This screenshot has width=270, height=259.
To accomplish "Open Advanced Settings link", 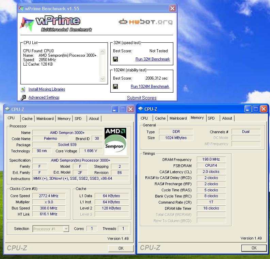I will [x=44, y=97].
